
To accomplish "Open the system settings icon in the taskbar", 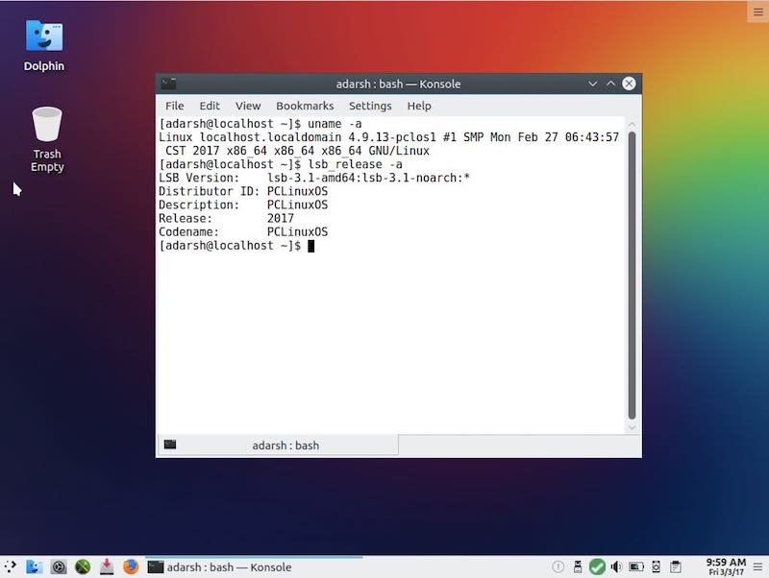I will click(59, 566).
